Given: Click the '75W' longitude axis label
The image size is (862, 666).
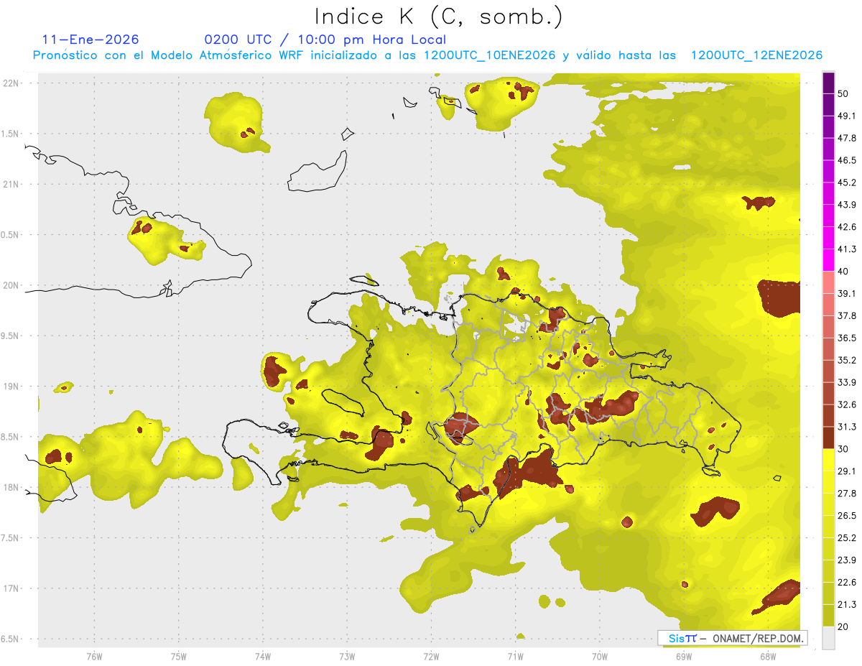Looking at the screenshot, I should [179, 657].
